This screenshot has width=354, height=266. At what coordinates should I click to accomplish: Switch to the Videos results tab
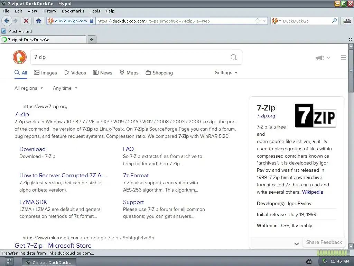coord(75,73)
